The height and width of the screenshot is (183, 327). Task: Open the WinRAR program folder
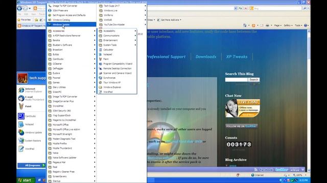coord(122,20)
